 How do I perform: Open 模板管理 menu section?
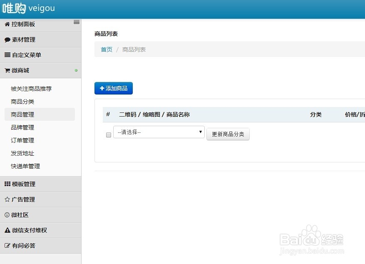click(x=40, y=184)
